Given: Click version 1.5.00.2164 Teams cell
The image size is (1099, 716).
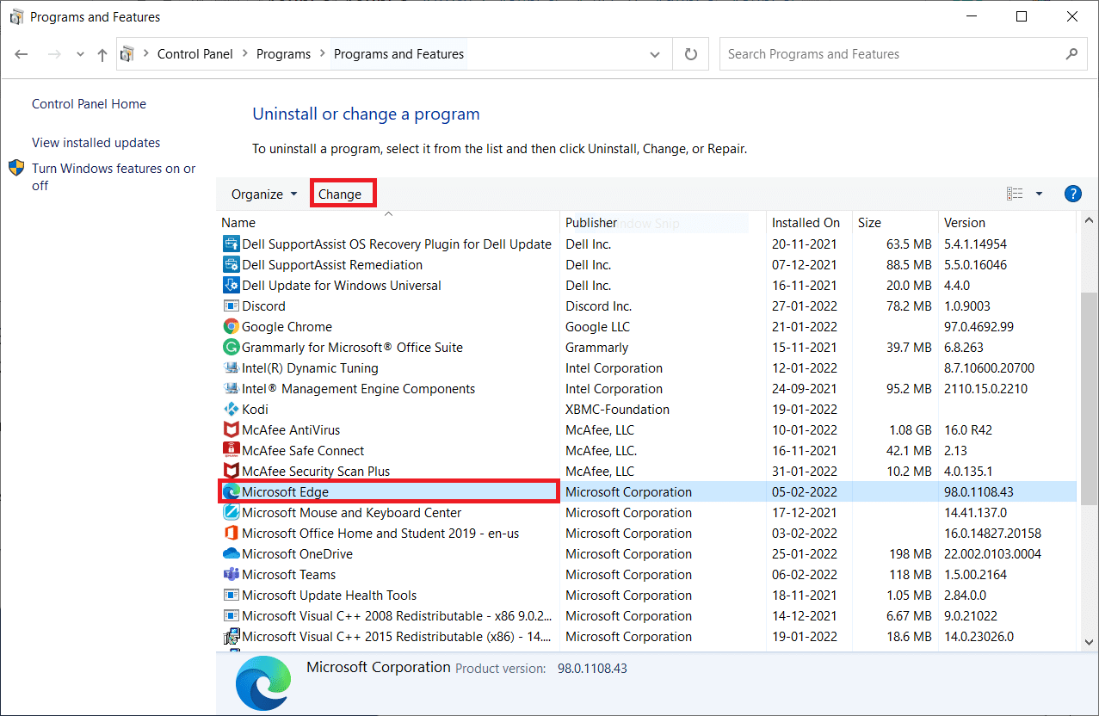Looking at the screenshot, I should coord(976,575).
